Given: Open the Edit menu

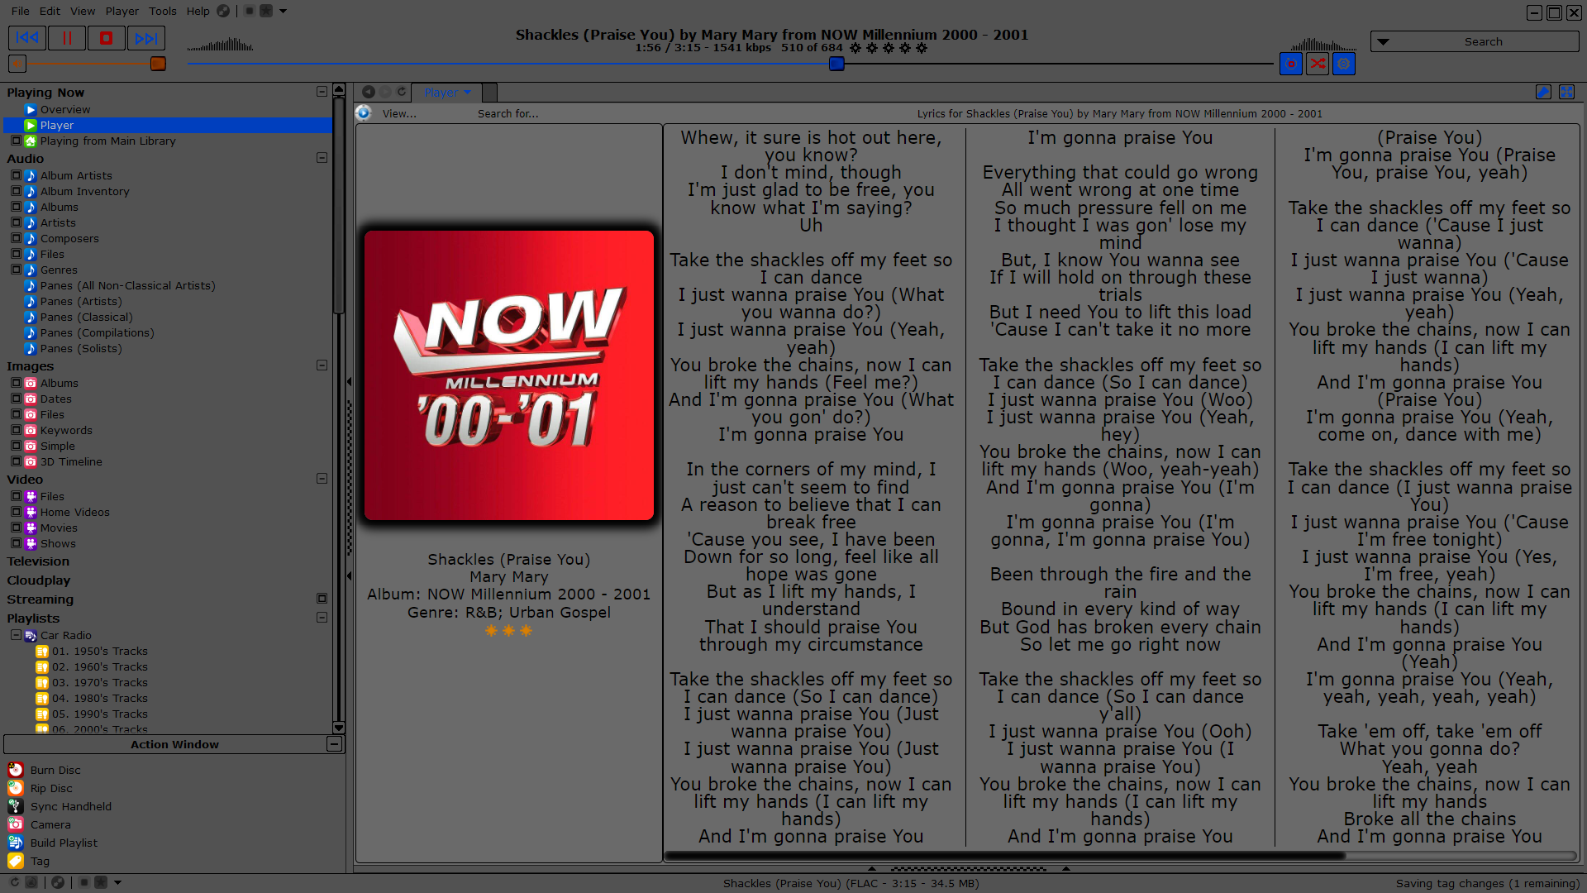Looking at the screenshot, I should click(50, 11).
